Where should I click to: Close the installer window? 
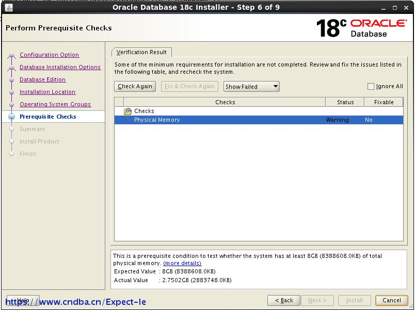(406, 8)
